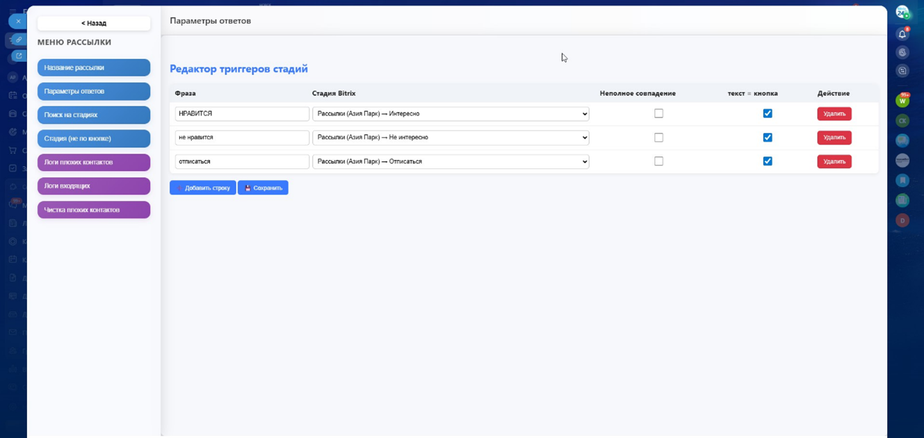This screenshot has height=438, width=924.
Task: Click Редактор триггеров стадий heading
Action: point(238,69)
